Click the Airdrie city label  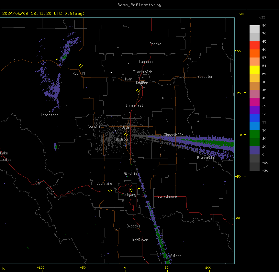tap(131, 173)
